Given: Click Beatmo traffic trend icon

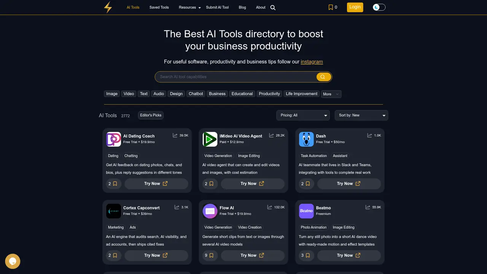Looking at the screenshot, I should pos(368,207).
